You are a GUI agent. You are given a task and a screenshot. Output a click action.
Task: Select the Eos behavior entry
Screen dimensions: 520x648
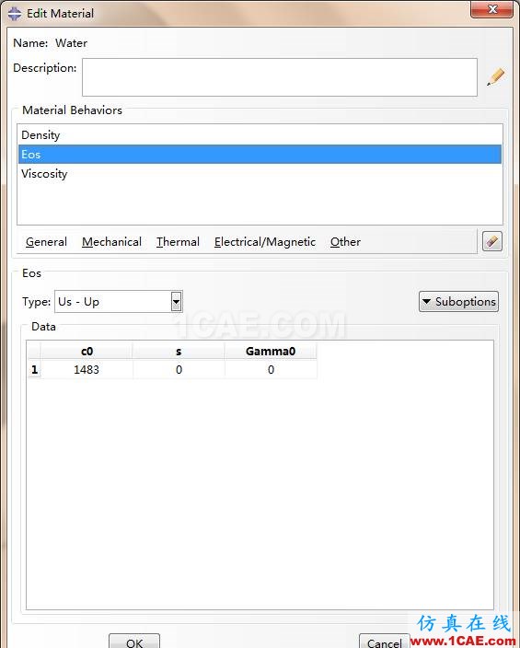260,155
